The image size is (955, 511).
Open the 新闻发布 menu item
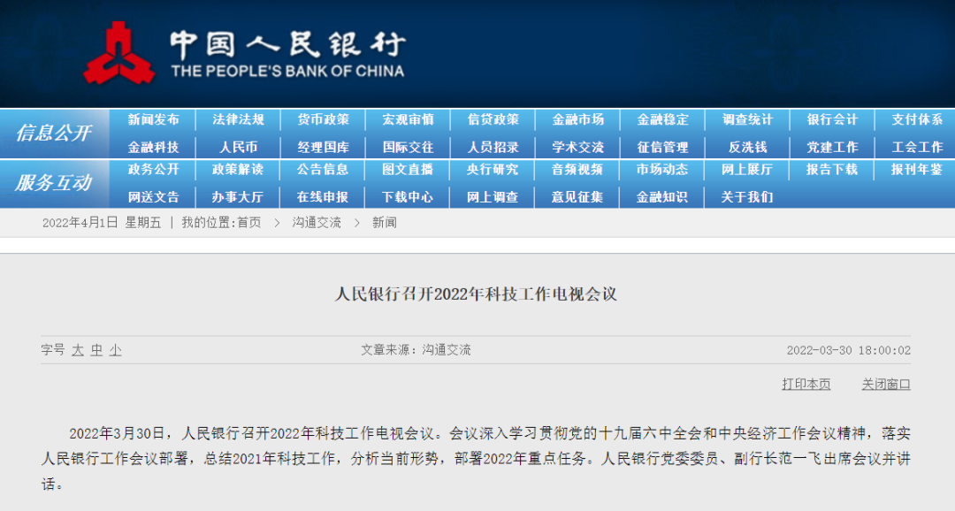(x=153, y=119)
